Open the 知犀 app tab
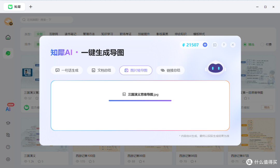Screen dimensions: 280x168 tap(14, 7)
